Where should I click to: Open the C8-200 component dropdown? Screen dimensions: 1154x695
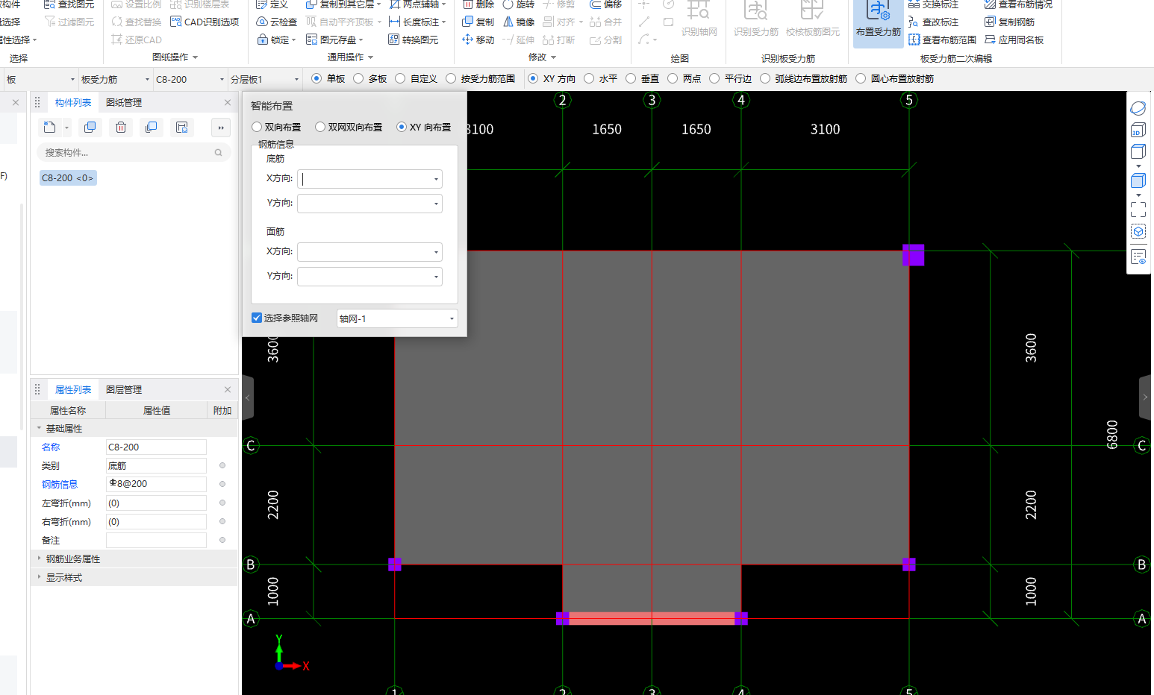coord(190,79)
